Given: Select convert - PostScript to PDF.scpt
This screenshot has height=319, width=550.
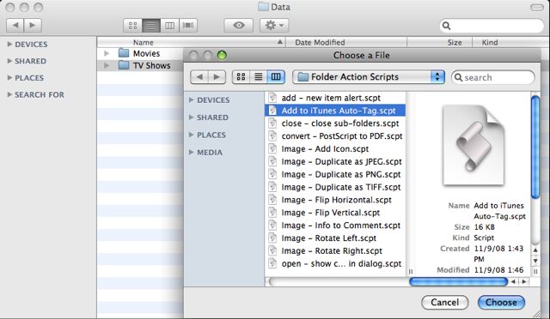Looking at the screenshot, I should tap(335, 136).
